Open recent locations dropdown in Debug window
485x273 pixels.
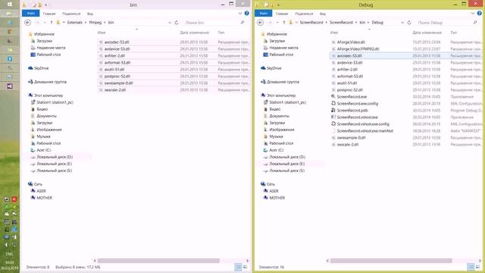tap(278, 23)
